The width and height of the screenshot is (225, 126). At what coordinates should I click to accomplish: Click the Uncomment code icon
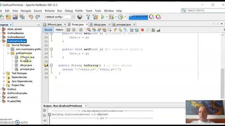coord(159,30)
